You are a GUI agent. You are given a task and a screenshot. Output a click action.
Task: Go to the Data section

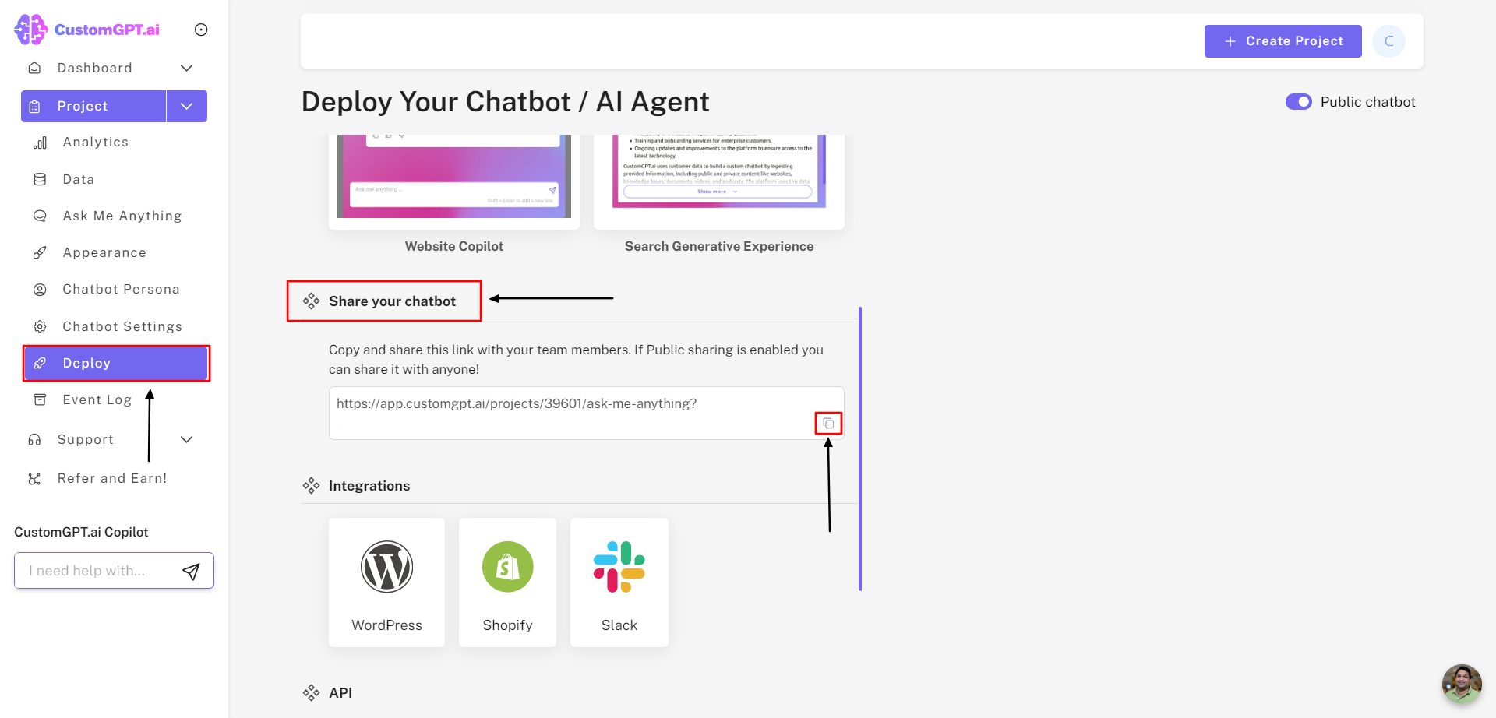(x=79, y=179)
